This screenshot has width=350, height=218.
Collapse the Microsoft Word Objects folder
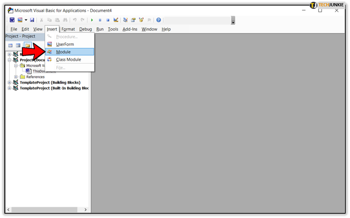[x=16, y=66]
